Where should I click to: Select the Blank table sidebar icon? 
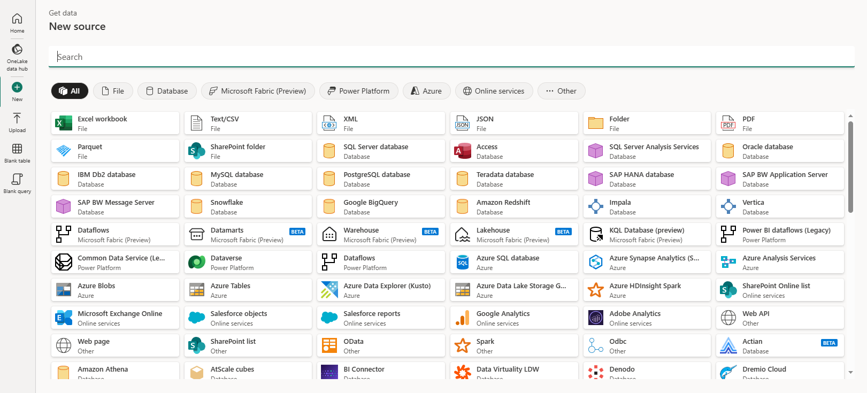[x=17, y=149]
